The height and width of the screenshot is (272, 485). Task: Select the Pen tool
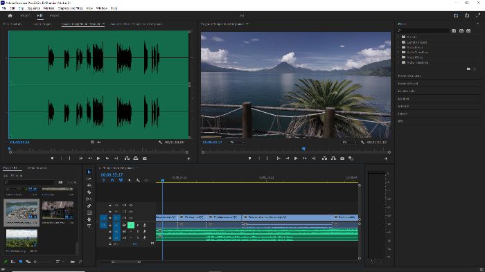(x=89, y=206)
